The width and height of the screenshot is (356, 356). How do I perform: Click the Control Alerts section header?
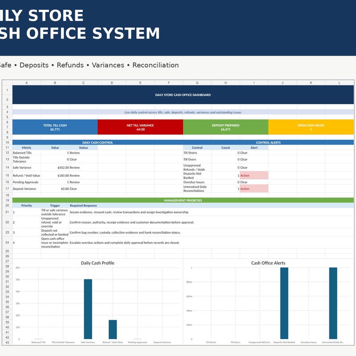268,142
